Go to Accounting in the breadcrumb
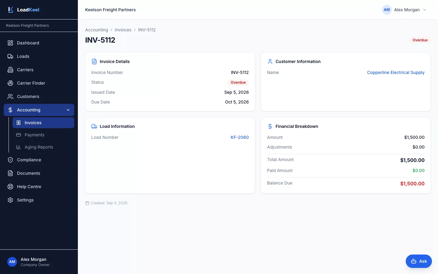The height and width of the screenshot is (274, 438). coord(96,30)
